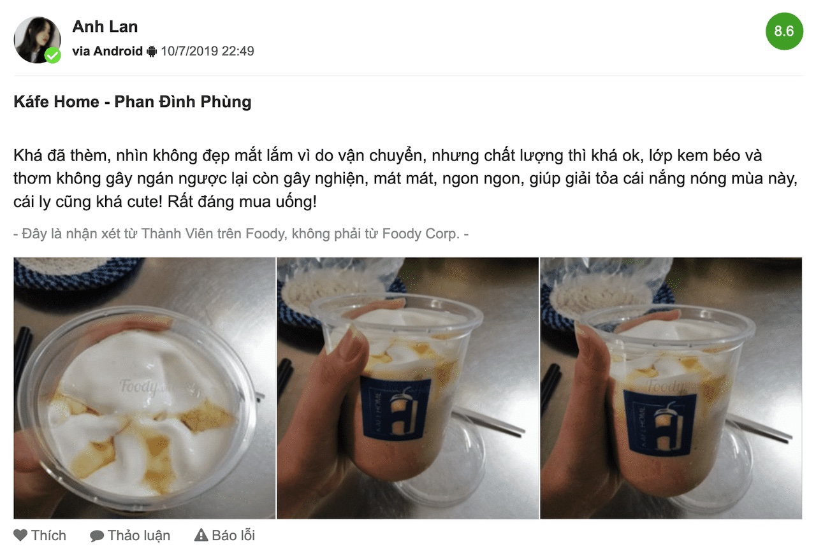Click the via Android label
Image resolution: width=816 pixels, height=558 pixels.
tap(108, 51)
